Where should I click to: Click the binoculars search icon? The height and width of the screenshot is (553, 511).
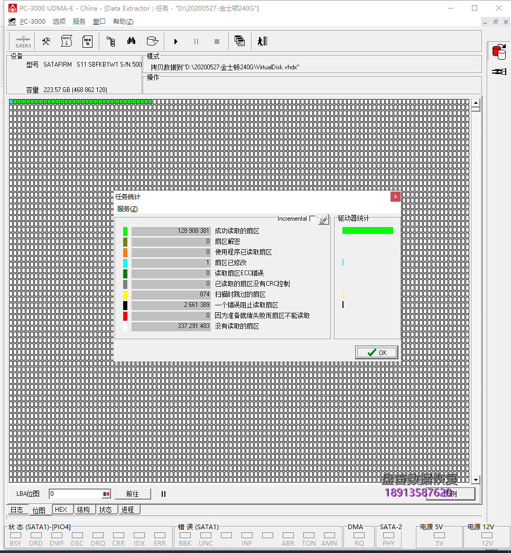(132, 41)
